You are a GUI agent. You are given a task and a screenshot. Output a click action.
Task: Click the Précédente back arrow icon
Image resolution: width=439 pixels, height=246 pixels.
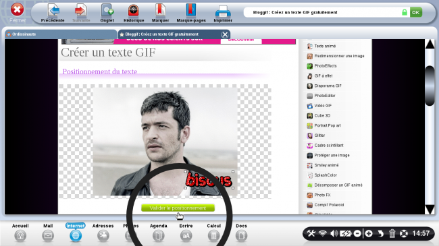coord(53,10)
